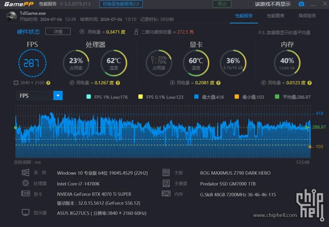Click the G.Skill 48GB 7200MHz text

coord(238,195)
